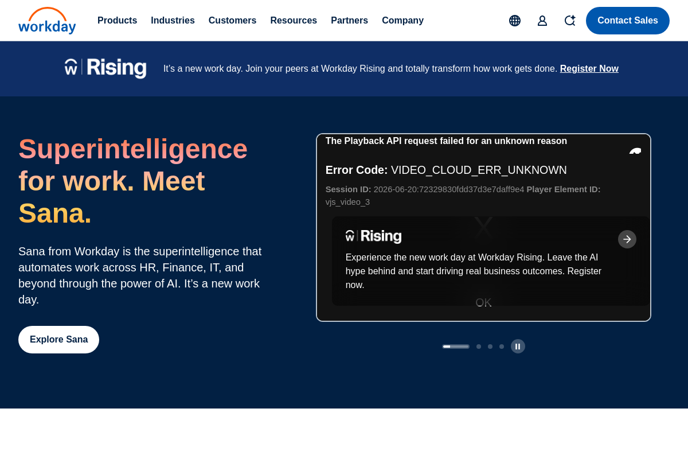Open the Products menu
The height and width of the screenshot is (459, 688).
click(x=117, y=21)
